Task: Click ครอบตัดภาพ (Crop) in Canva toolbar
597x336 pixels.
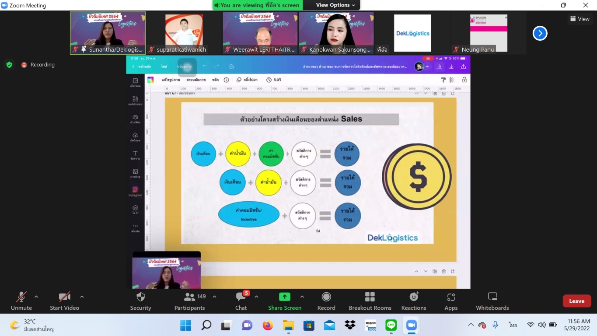Action: coord(196,80)
